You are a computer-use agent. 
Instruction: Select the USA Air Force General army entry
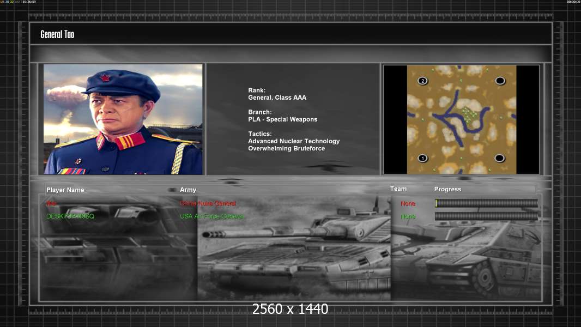pos(212,216)
